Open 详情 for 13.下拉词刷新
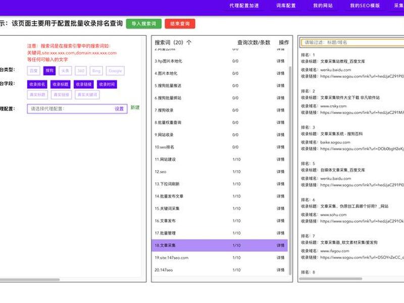404x303 pixels. (280, 184)
